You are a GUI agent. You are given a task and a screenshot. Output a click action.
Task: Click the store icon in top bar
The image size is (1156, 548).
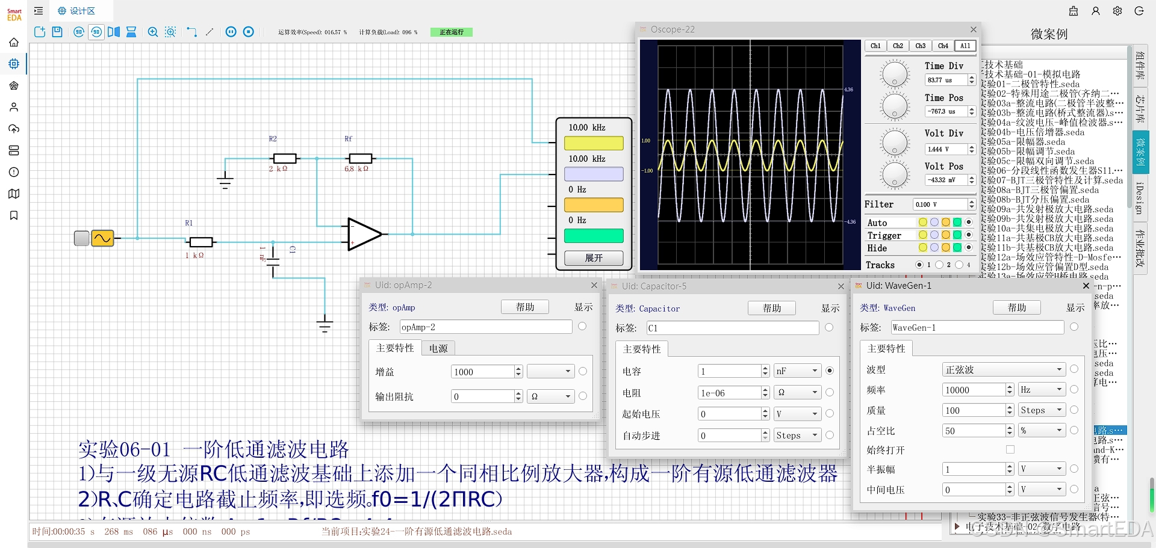click(1074, 11)
